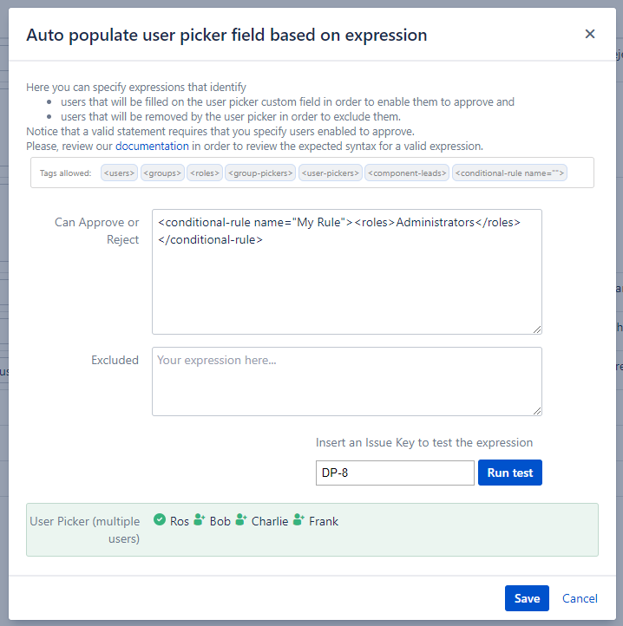
Task: Open the documentation link
Action: 152,147
